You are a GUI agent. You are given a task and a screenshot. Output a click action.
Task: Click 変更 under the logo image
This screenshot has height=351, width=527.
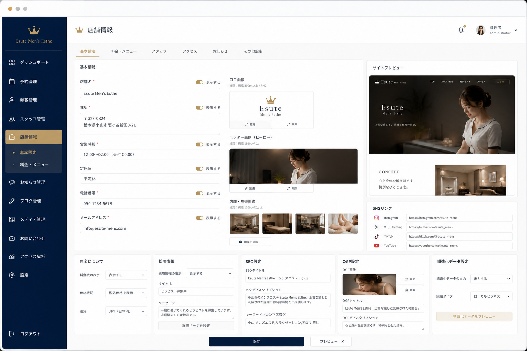(250, 124)
